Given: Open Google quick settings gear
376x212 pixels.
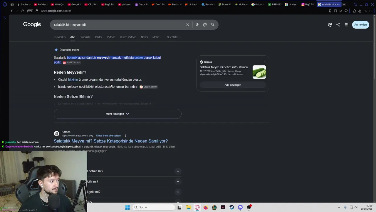Looking at the screenshot, I should [x=330, y=25].
